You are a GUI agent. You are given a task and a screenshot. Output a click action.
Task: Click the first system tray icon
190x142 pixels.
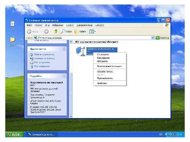coord(166,134)
